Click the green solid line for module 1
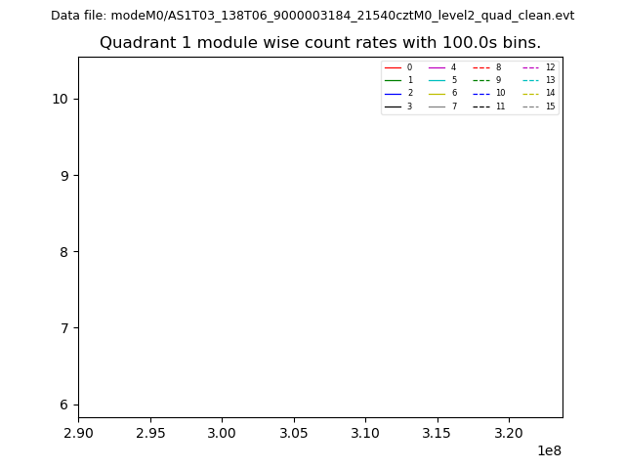The height and width of the screenshot is (469, 625). pos(393,80)
